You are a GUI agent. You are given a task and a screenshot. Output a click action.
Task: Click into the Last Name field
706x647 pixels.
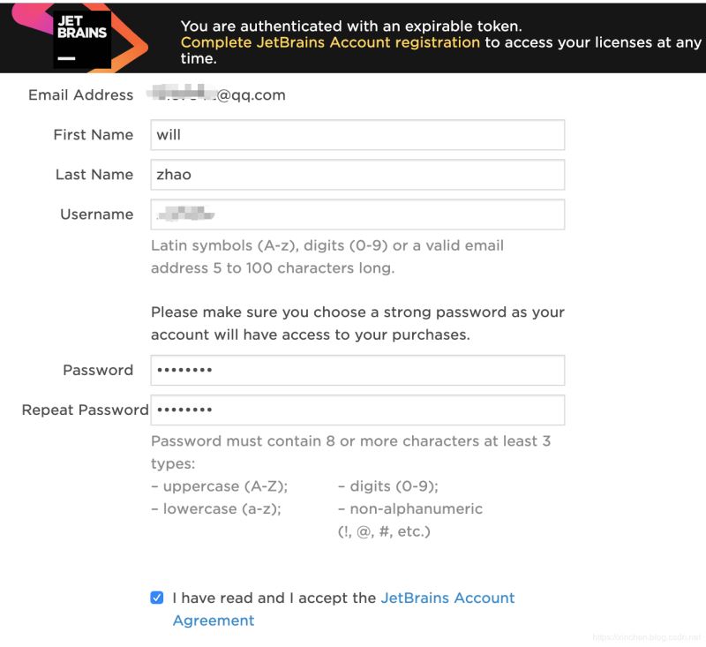[x=357, y=175]
